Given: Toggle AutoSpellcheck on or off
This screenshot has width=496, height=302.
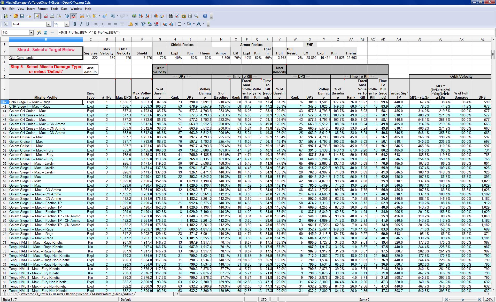Looking at the screenshot, I should (x=74, y=16).
